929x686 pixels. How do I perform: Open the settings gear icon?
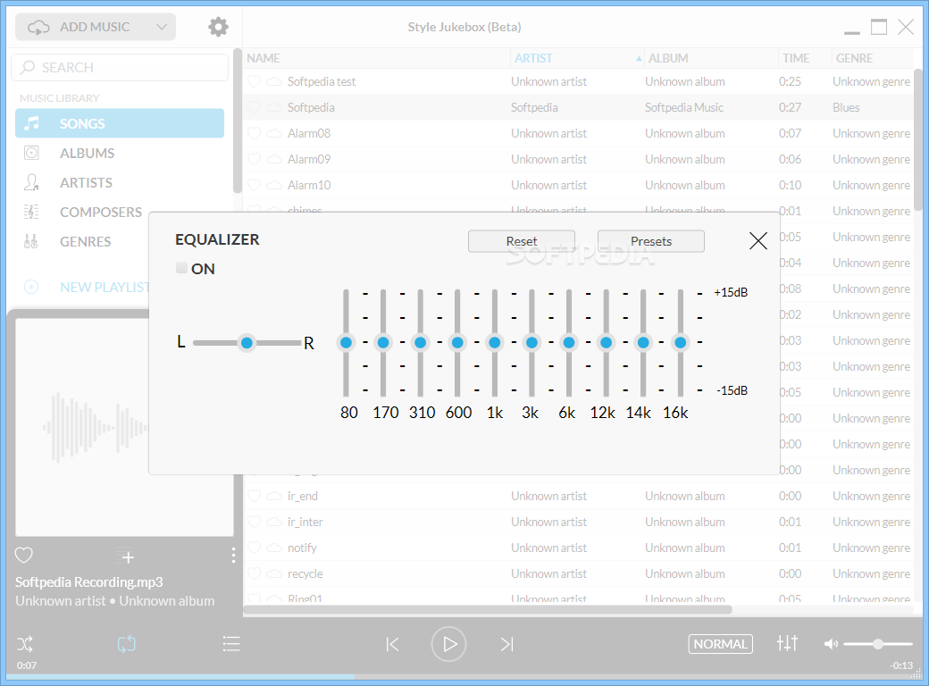point(218,27)
